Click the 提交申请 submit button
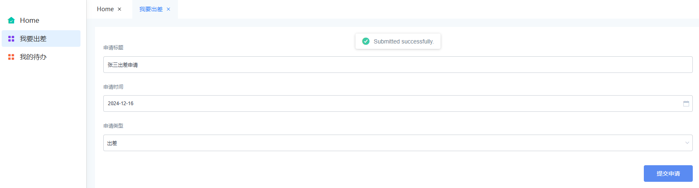This screenshot has height=188, width=699. 668,174
